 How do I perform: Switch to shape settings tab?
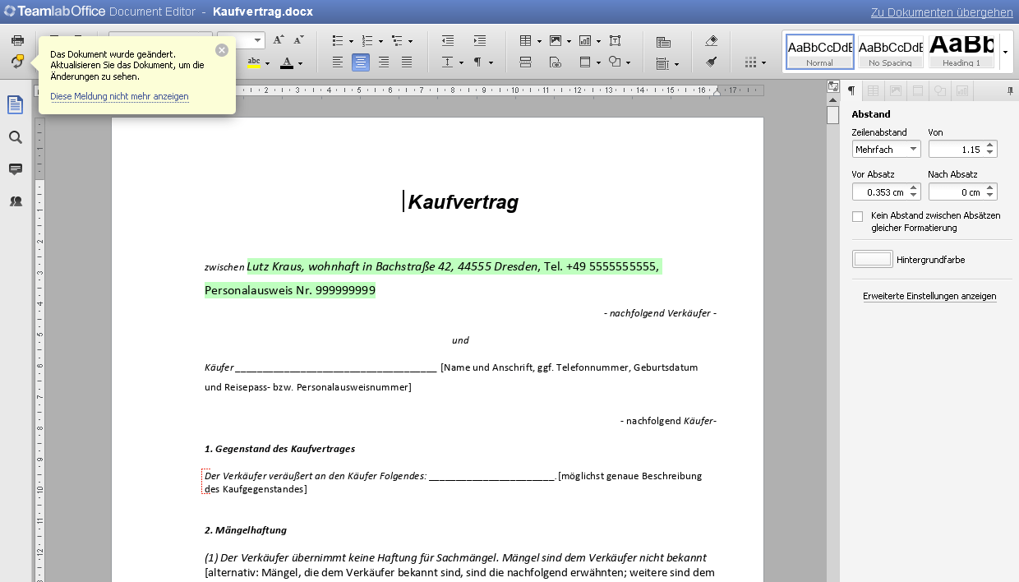pos(939,90)
